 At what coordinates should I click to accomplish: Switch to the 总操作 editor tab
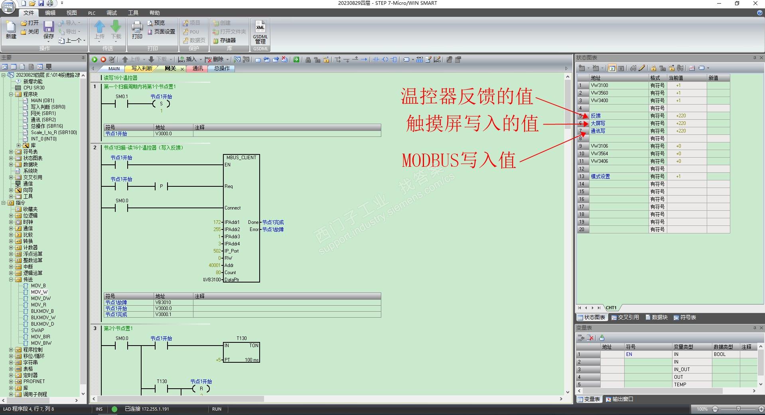click(222, 69)
